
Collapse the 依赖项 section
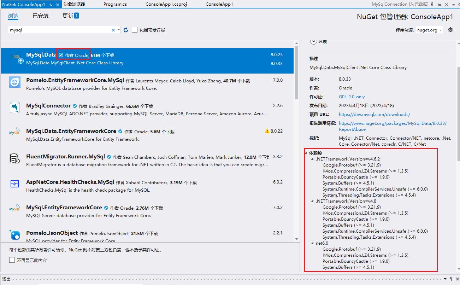306,153
